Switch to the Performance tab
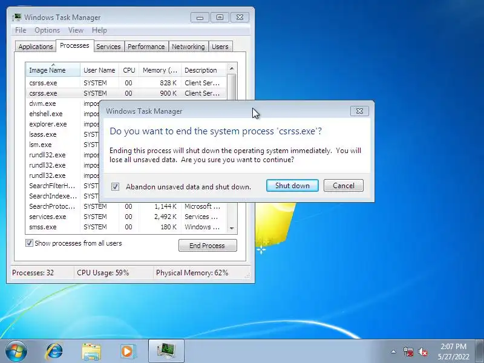The image size is (484, 363). point(146,47)
